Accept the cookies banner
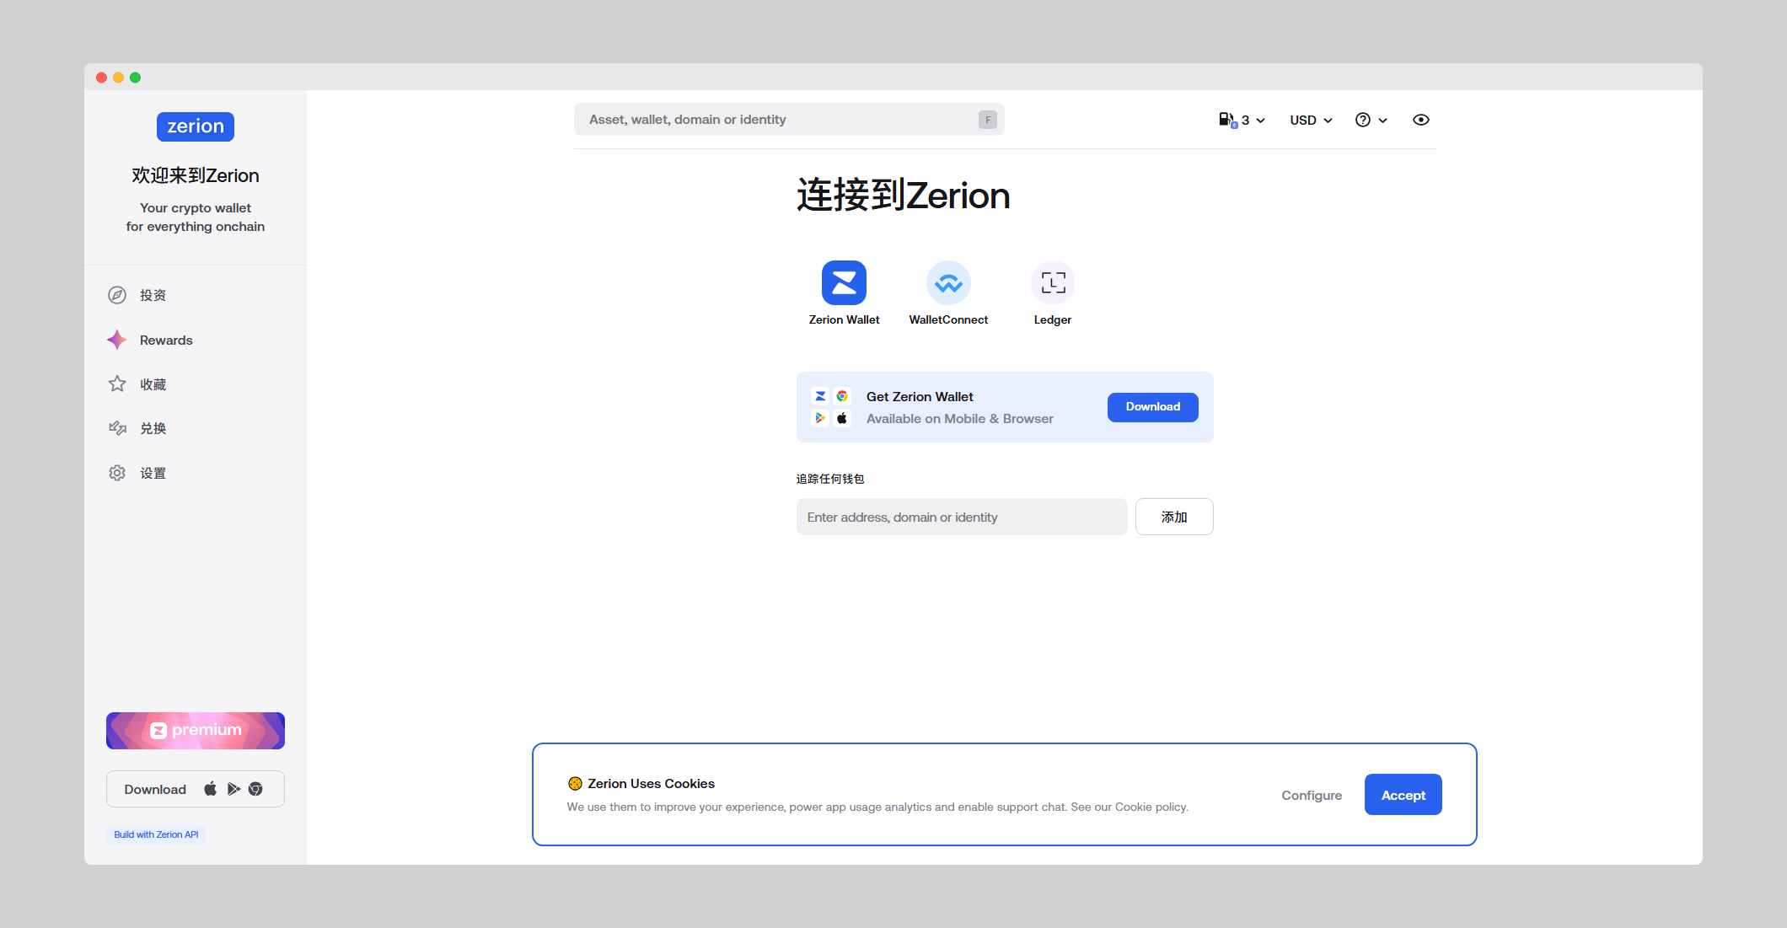This screenshot has width=1787, height=928. pyautogui.click(x=1403, y=795)
